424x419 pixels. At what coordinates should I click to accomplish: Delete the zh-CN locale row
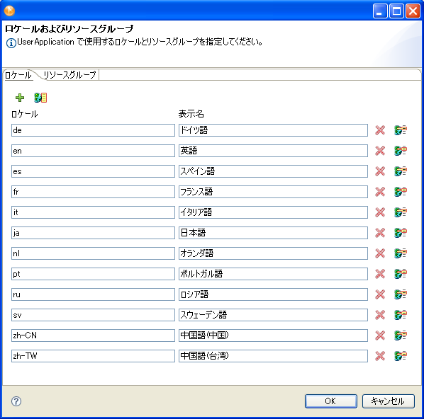point(380,335)
